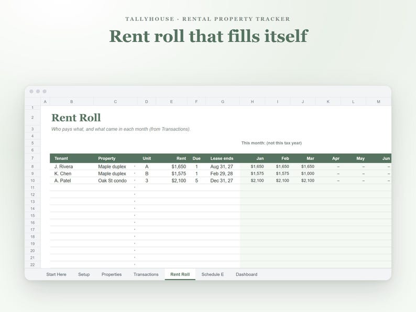The height and width of the screenshot is (312, 416).
Task: Select the $2,100 rent cell for A. Patel
Action: [x=172, y=181]
